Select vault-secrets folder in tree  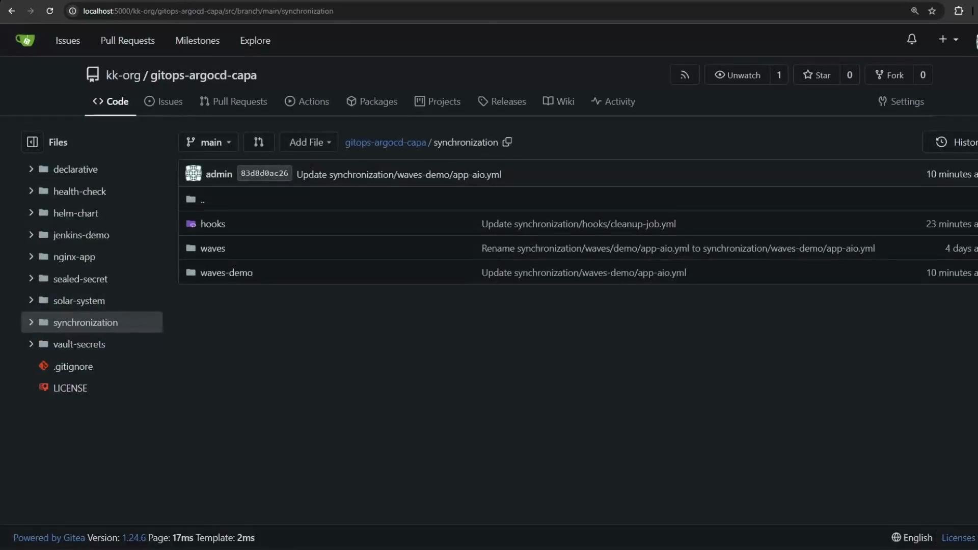79,344
